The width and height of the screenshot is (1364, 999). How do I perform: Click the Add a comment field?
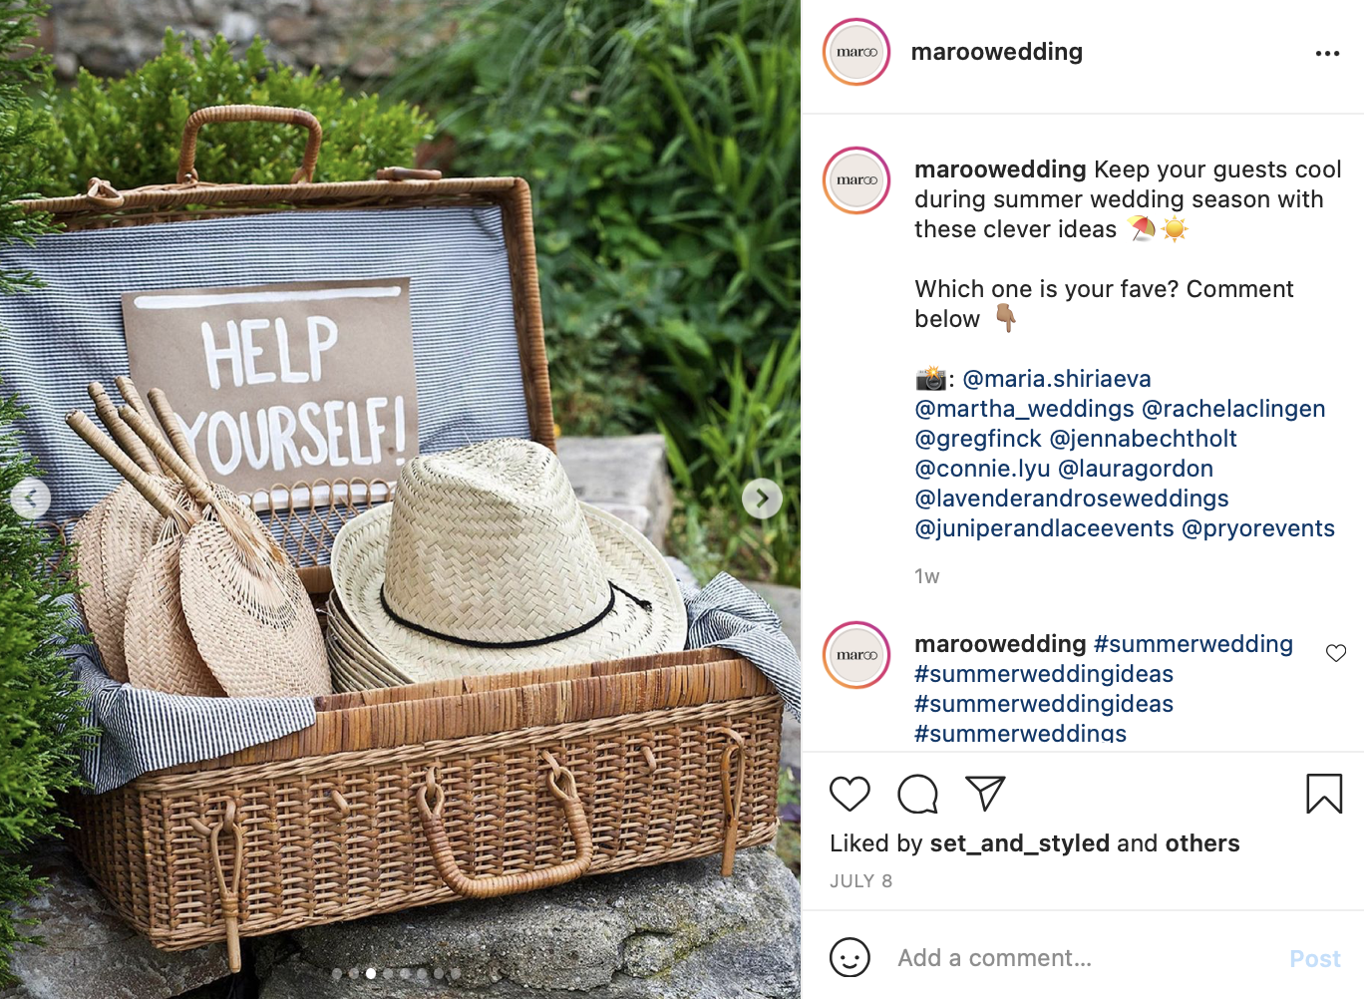pos(1082,958)
